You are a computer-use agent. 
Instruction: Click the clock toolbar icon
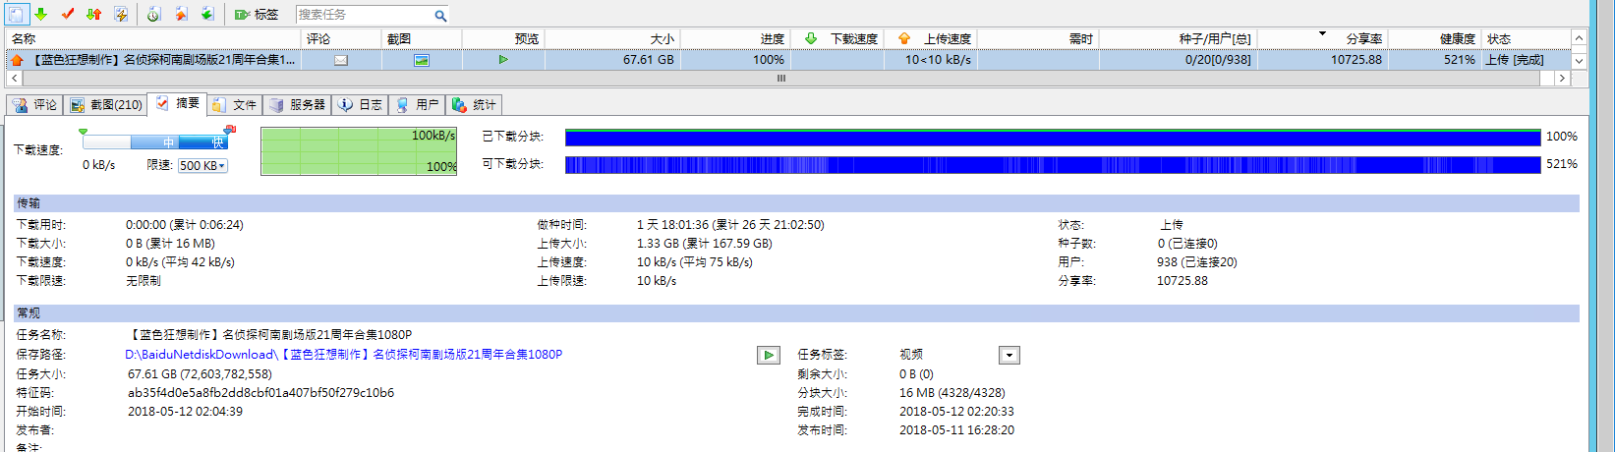[154, 14]
